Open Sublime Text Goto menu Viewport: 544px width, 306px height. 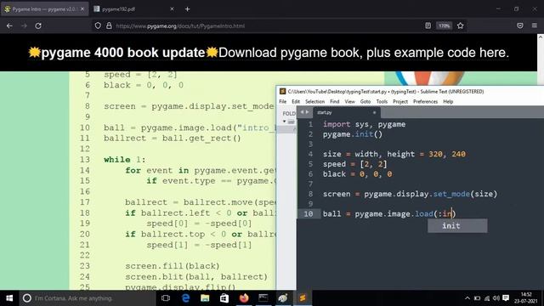[x=365, y=102]
